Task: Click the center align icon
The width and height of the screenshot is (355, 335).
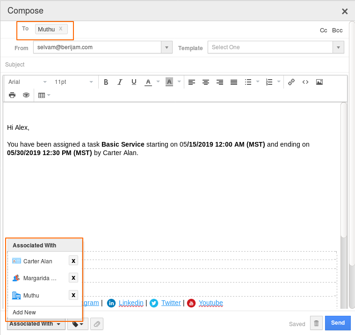Action: pyautogui.click(x=205, y=82)
